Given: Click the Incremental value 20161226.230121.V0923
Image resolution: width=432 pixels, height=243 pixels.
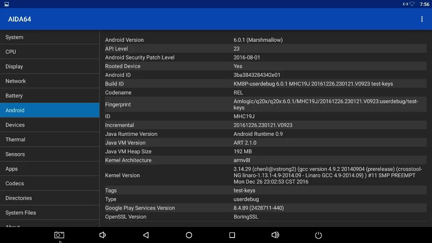Looking at the screenshot, I should tap(263, 125).
